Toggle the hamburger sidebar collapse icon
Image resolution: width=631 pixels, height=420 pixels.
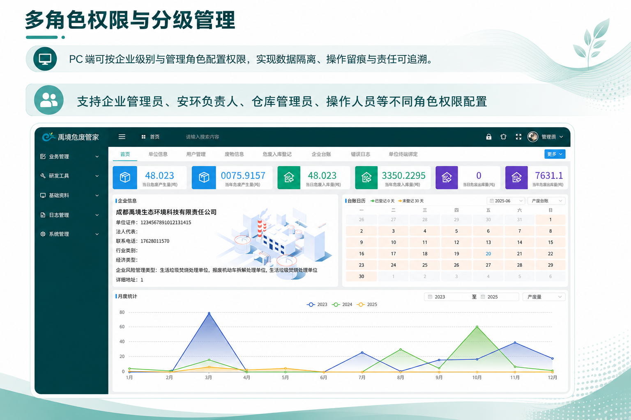[122, 137]
